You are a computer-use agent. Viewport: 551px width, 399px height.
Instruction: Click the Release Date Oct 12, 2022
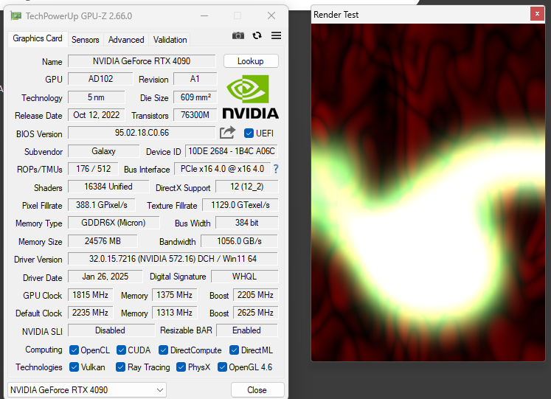tap(97, 115)
